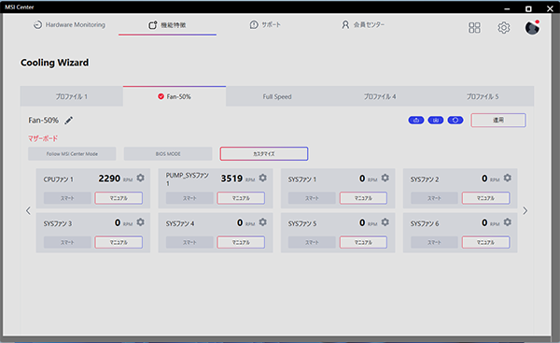Set SYSファン 6 to スマート mode
Viewport: 560px width, 343px height.
[x=434, y=242]
